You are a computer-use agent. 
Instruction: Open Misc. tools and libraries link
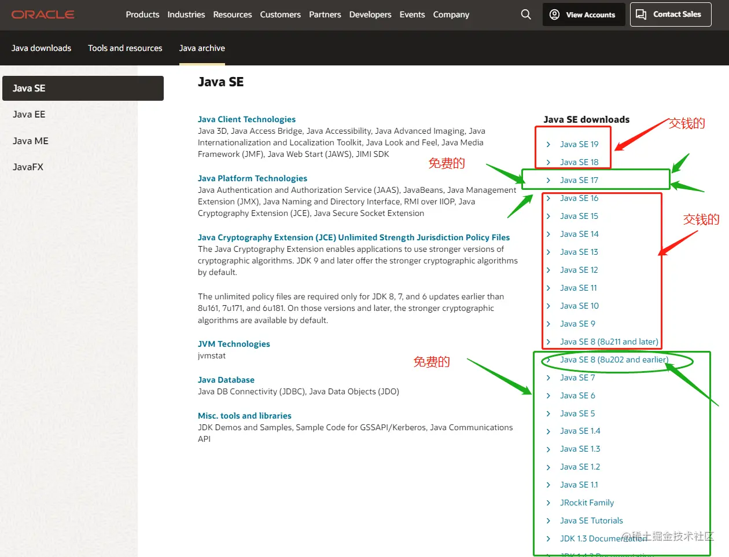(245, 416)
